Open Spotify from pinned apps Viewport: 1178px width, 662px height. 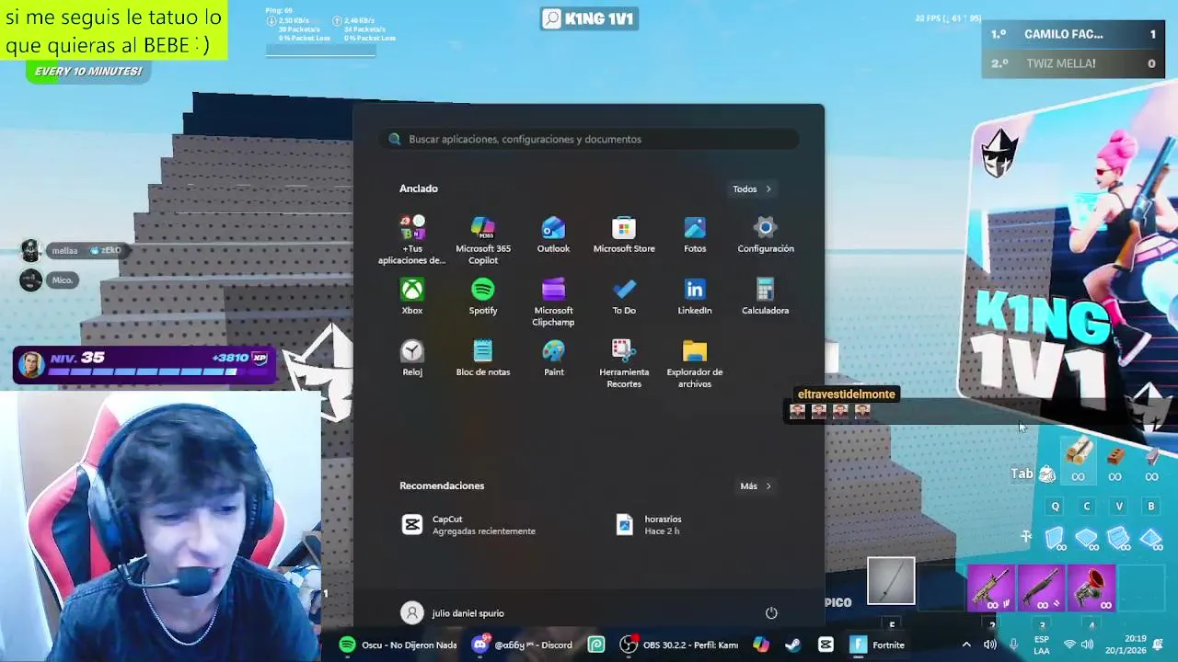483,296
